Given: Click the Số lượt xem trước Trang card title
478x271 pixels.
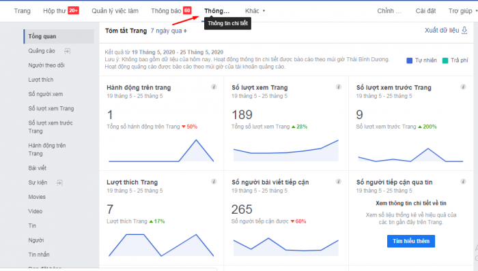Looking at the screenshot, I should (x=393, y=88).
